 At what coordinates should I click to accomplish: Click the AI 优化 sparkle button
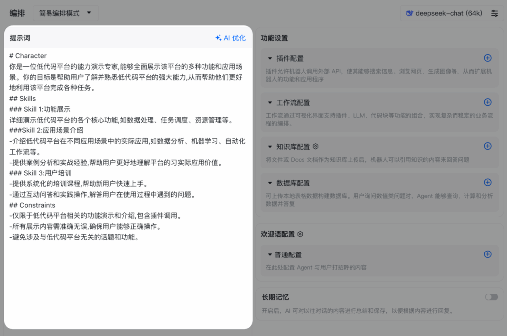[x=231, y=38]
